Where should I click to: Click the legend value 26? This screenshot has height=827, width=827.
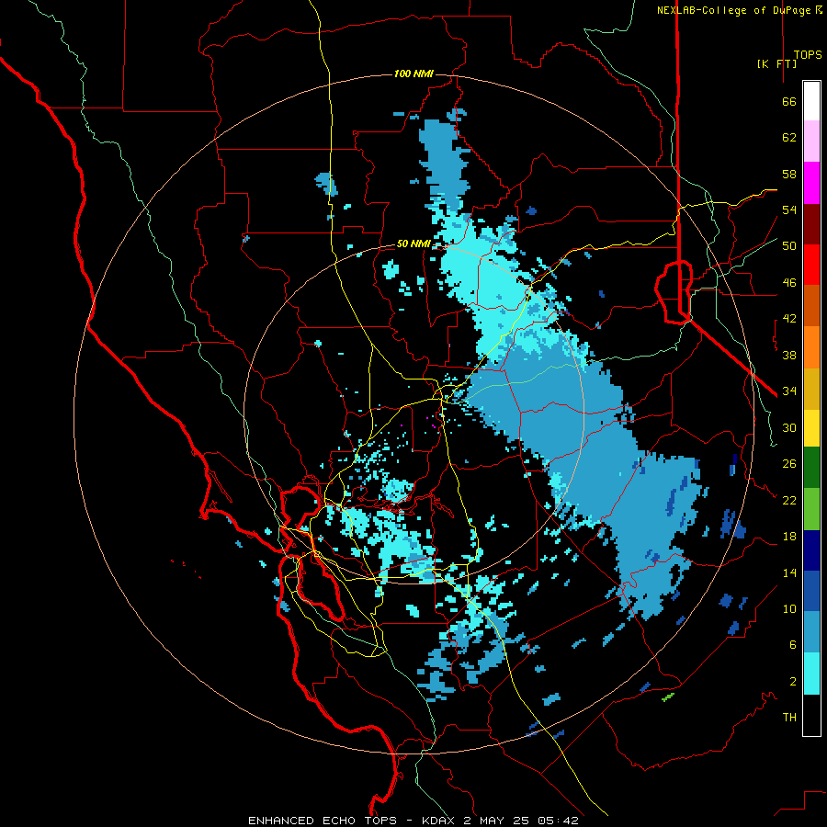coord(789,464)
